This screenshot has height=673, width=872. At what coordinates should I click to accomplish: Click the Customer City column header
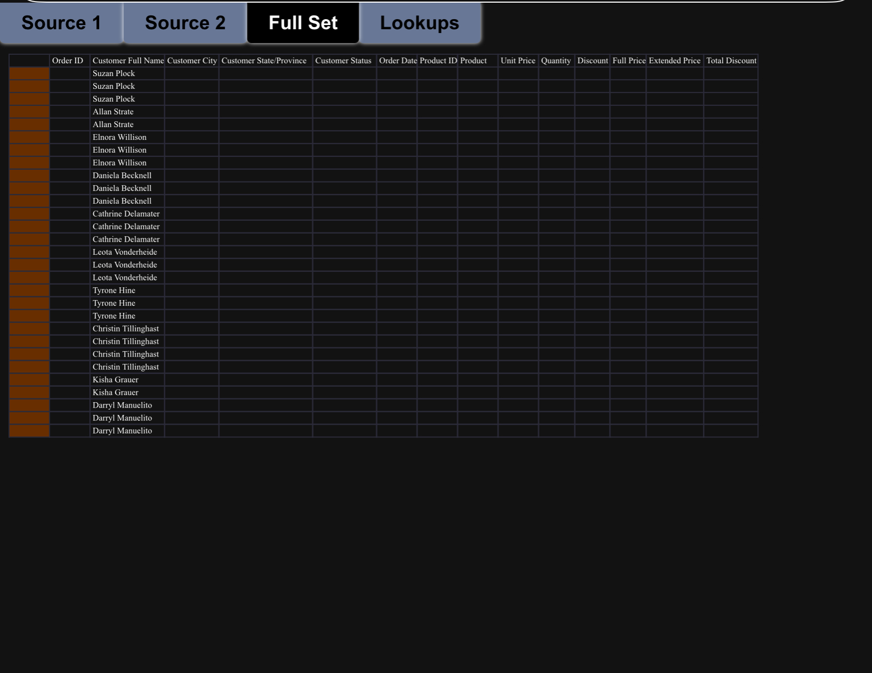(x=192, y=61)
